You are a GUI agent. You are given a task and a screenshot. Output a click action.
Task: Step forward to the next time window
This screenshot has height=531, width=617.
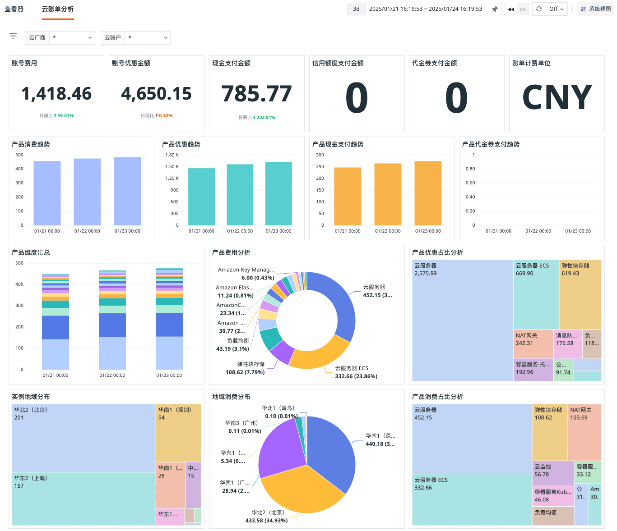(x=523, y=9)
